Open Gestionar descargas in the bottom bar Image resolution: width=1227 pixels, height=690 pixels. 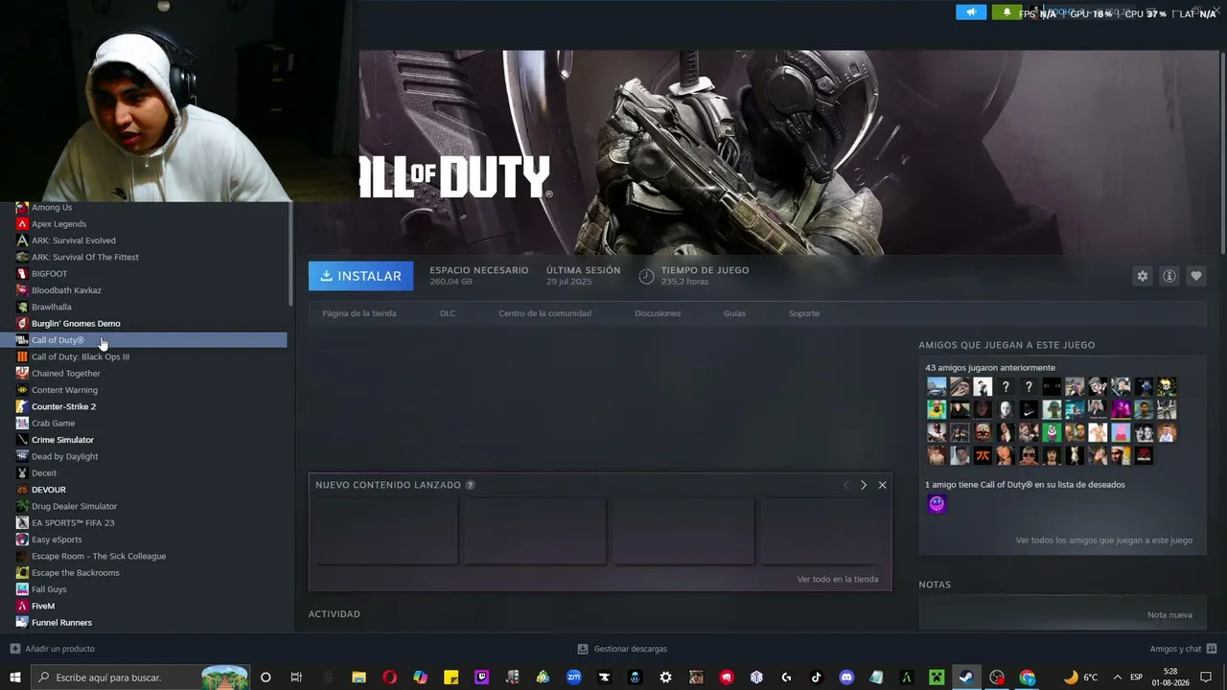pyautogui.click(x=622, y=649)
